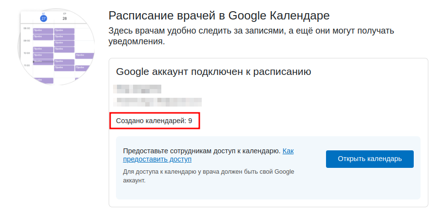Click the blue date 27 circle

point(43,18)
